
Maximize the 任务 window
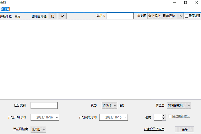(x=185, y=3)
